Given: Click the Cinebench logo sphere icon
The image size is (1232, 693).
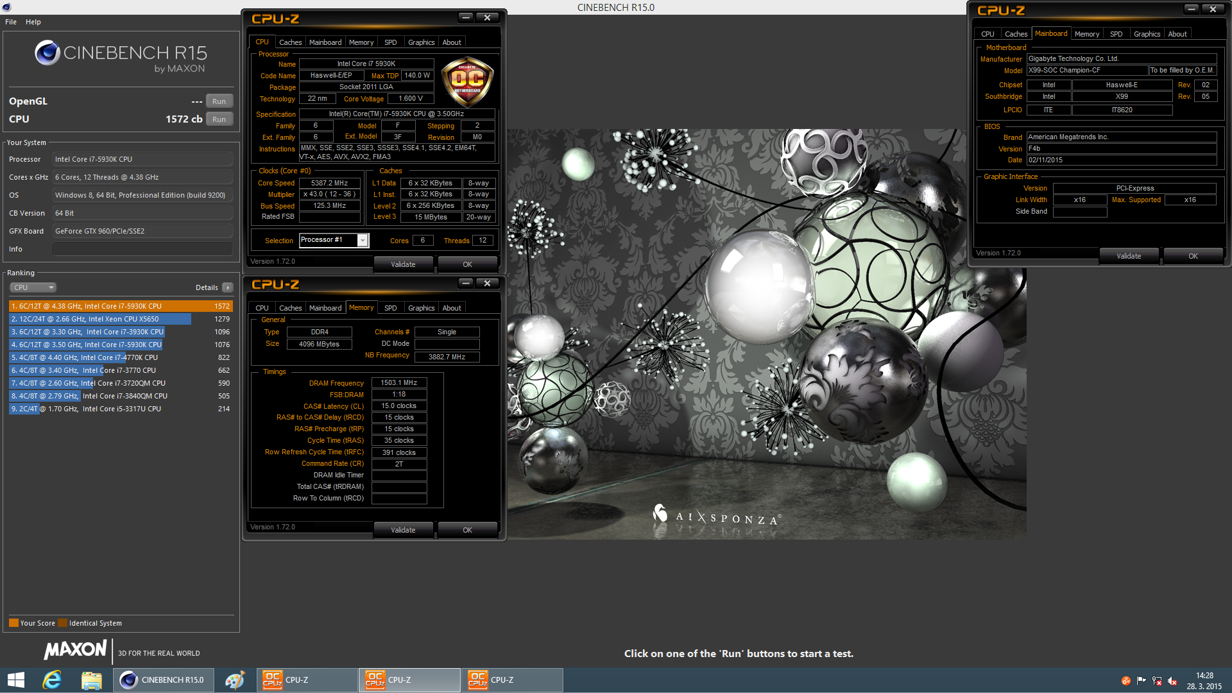Looking at the screenshot, I should coord(47,53).
